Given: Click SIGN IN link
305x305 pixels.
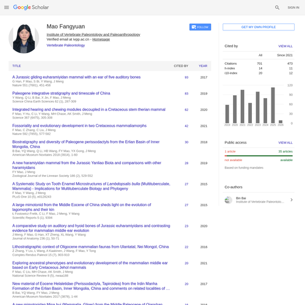Looking at the screenshot, I should tap(293, 7).
